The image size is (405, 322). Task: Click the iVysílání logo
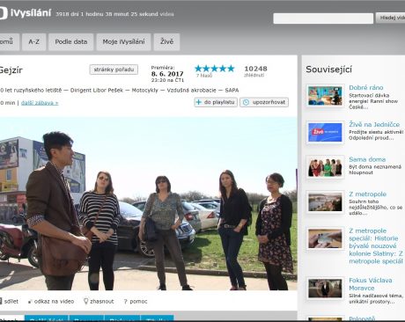(26, 13)
